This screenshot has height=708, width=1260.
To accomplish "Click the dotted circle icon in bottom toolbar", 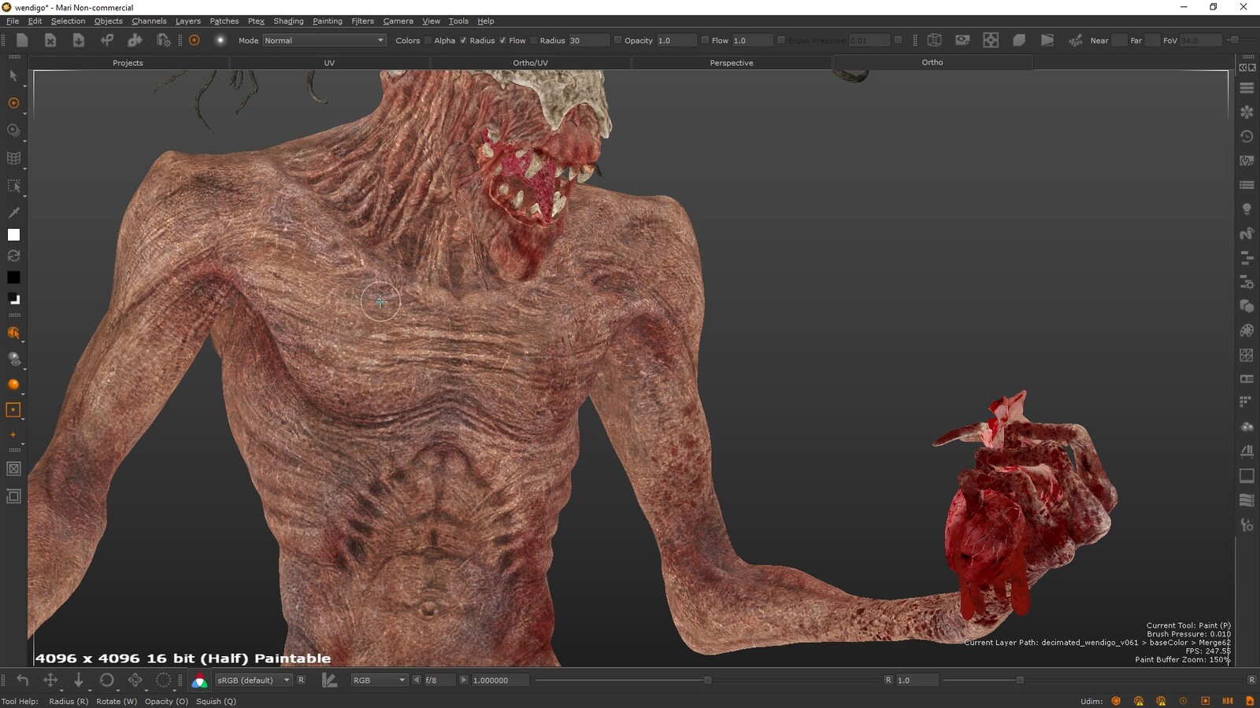I will (x=163, y=680).
